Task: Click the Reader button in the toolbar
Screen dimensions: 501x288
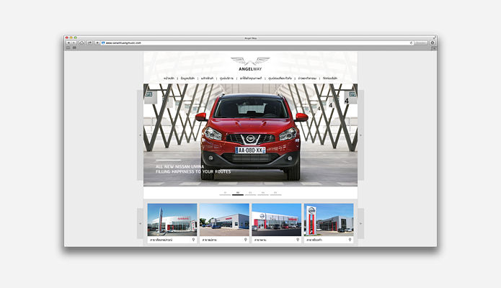Action: pyautogui.click(x=421, y=42)
